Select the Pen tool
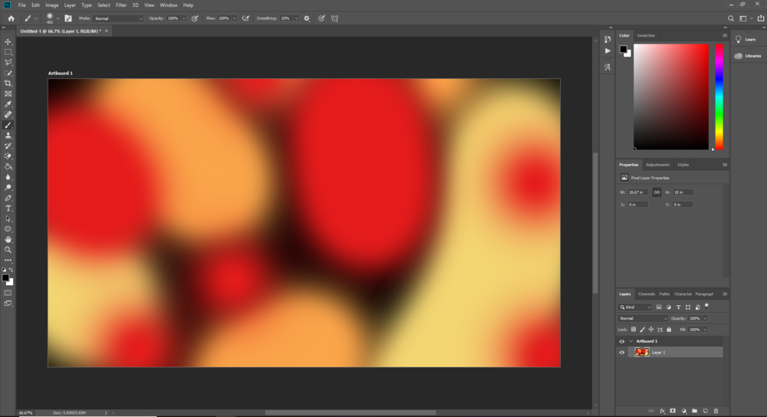767x417 pixels. 8,198
